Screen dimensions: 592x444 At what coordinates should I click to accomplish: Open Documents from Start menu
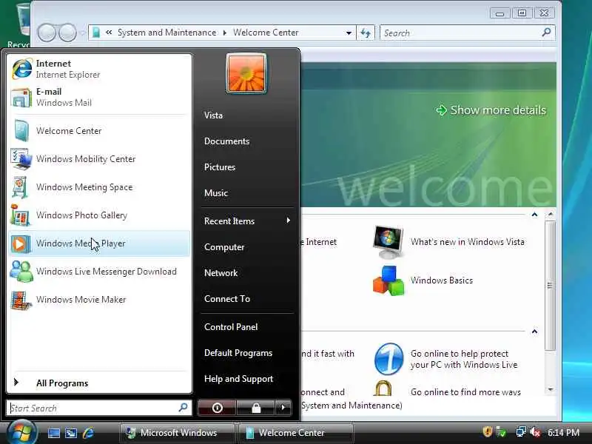pyautogui.click(x=226, y=141)
